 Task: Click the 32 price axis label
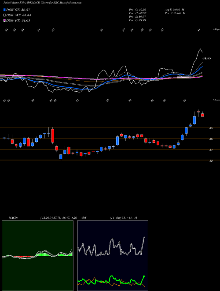tap(211, 161)
